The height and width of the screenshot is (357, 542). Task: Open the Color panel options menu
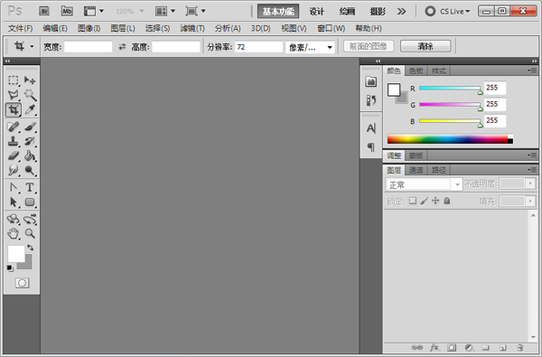(x=532, y=70)
